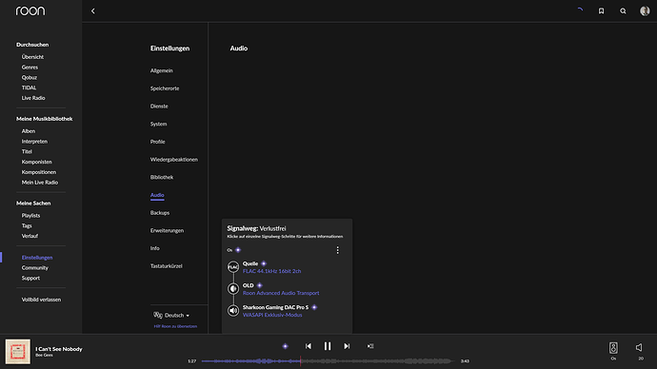Open the Dienste settings tab
The width and height of the screenshot is (657, 369).
(159, 107)
